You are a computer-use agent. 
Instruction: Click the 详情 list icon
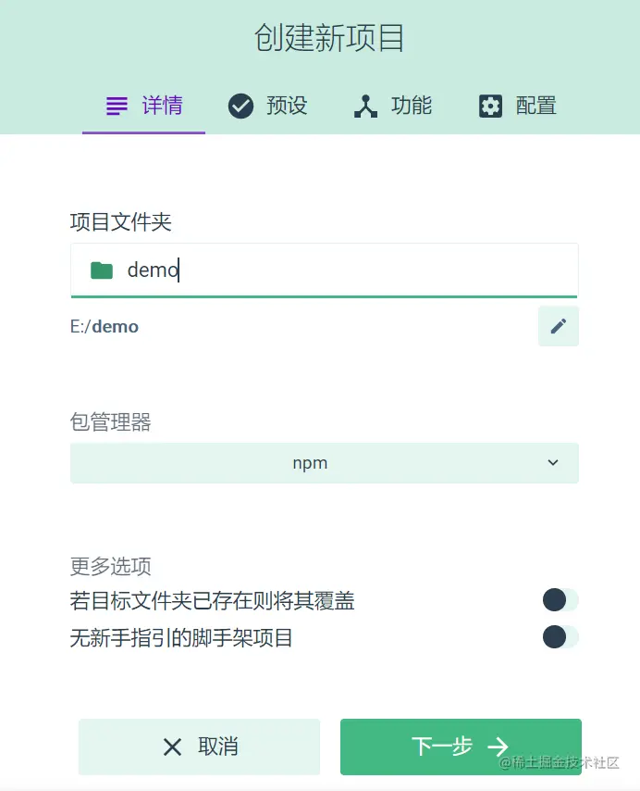pyautogui.click(x=117, y=106)
